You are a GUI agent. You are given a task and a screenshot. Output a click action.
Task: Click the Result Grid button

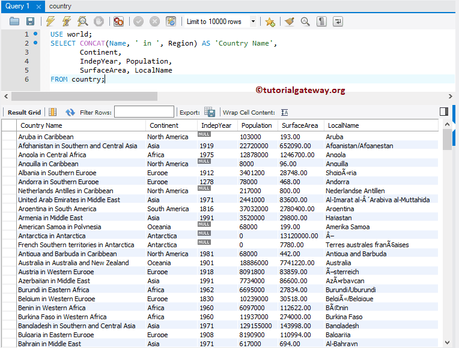(x=24, y=112)
